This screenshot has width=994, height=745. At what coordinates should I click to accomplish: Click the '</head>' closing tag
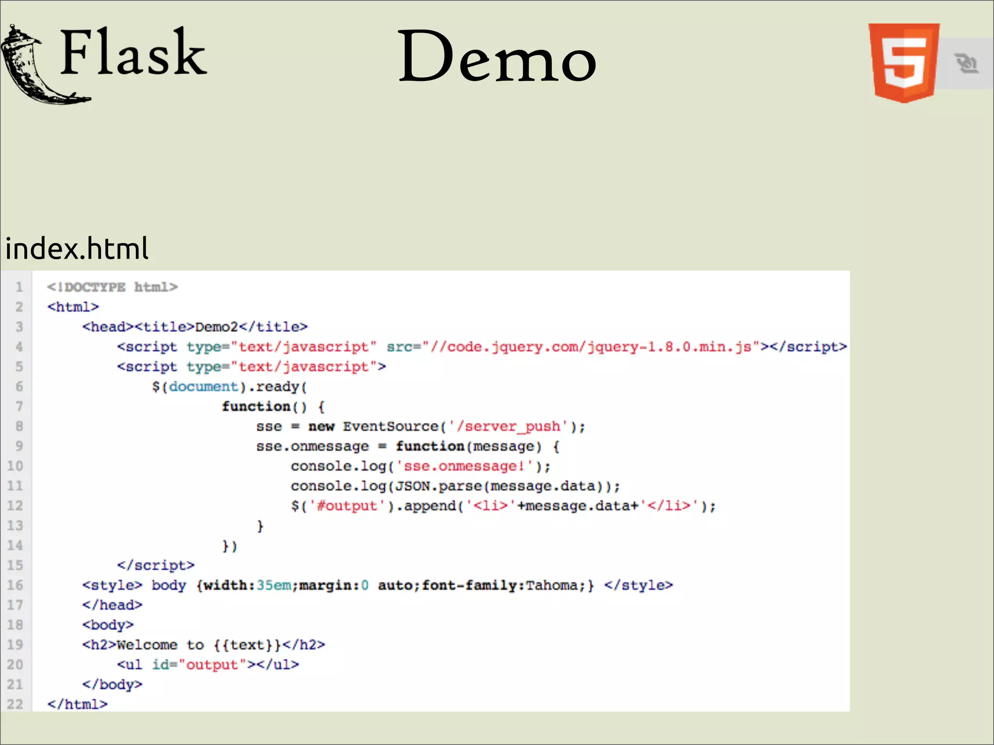pos(112,605)
